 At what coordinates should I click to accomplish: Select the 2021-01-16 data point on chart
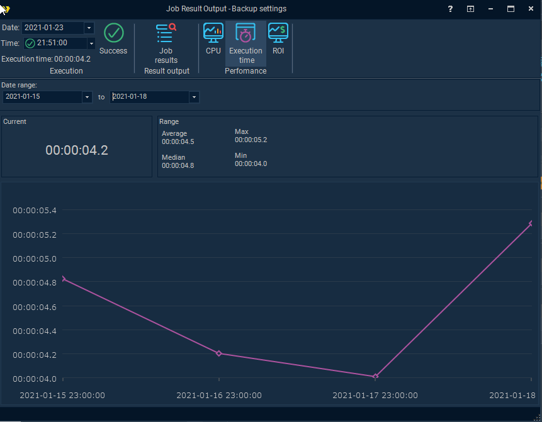click(x=219, y=353)
